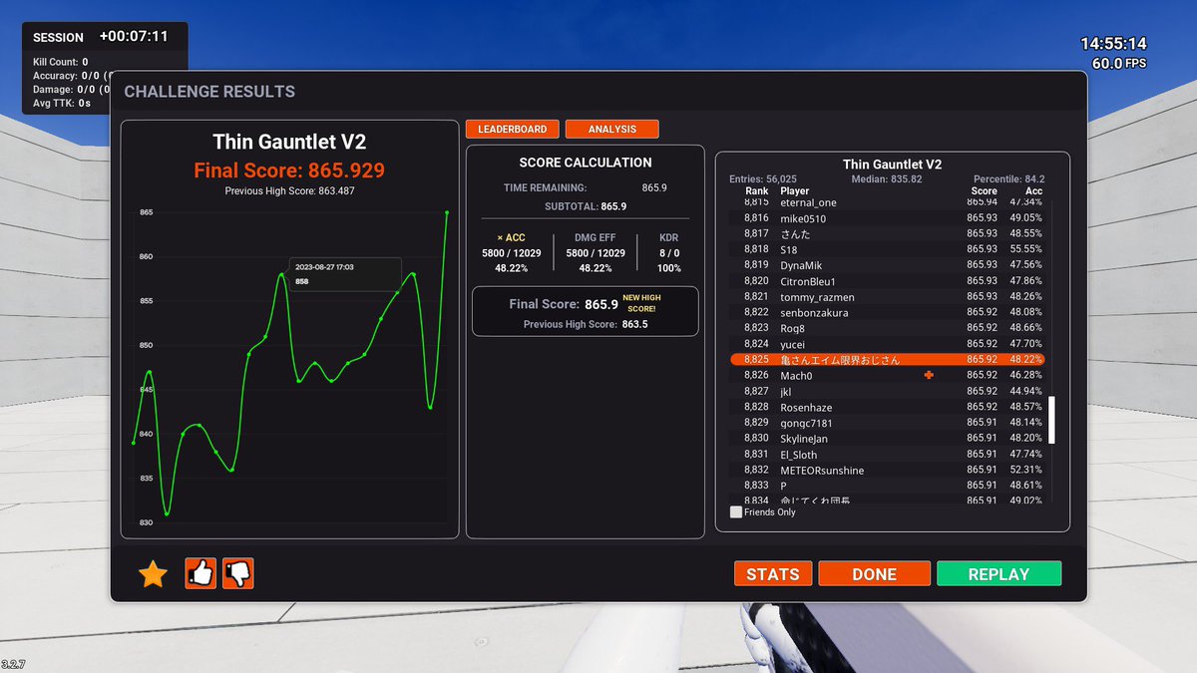The image size is (1197, 673).
Task: Select player Rog8 in the leaderboard
Action: pyautogui.click(x=887, y=328)
